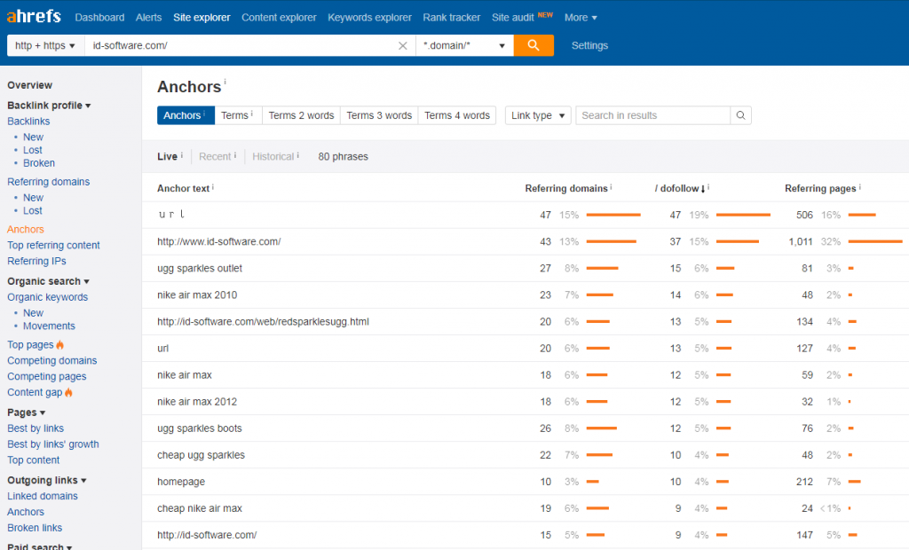The height and width of the screenshot is (550, 909).
Task: Click the ahrefs logo
Action: click(34, 16)
